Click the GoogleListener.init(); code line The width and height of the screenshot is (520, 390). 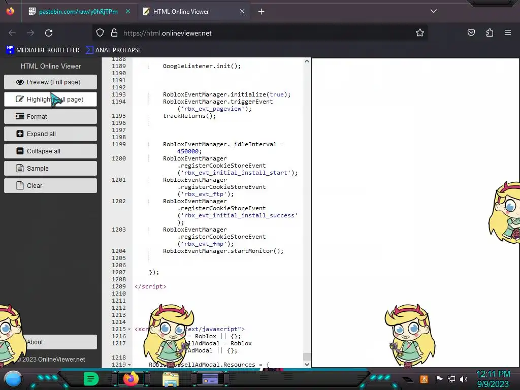pos(202,66)
